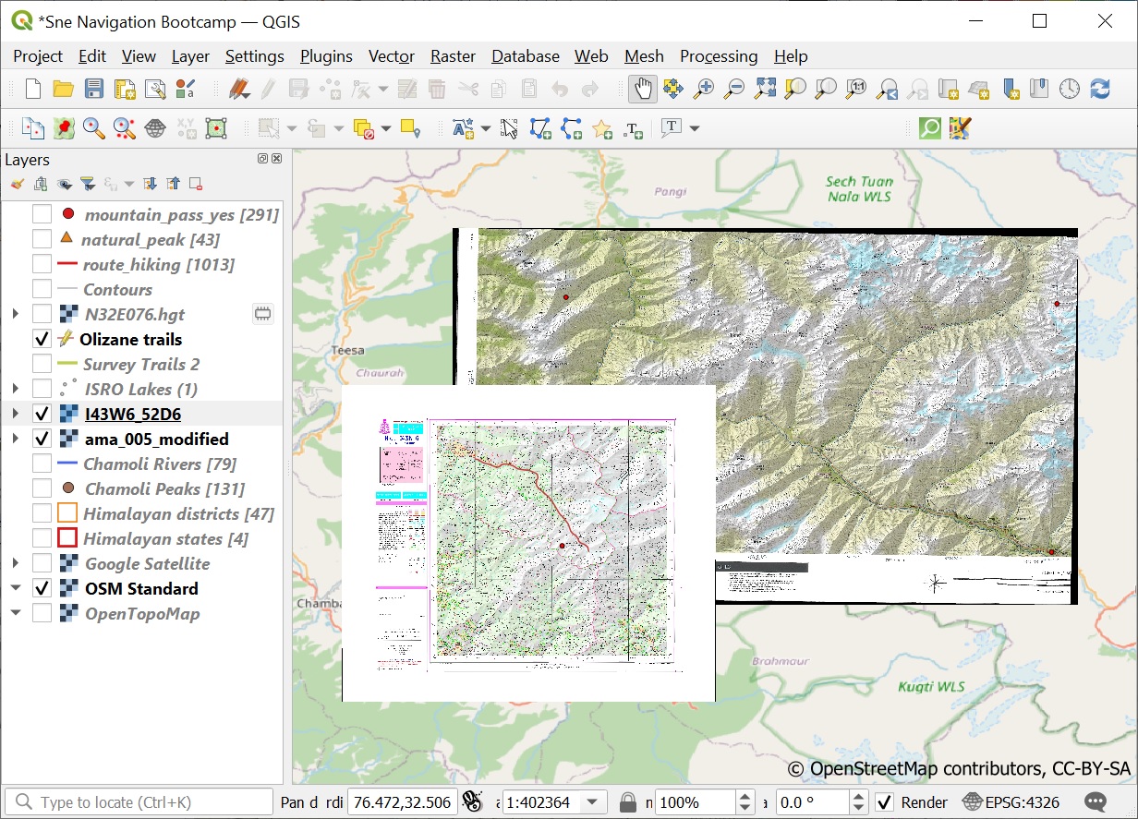Select the Pan Map hand tool
Screen dimensions: 1138x819
(x=643, y=89)
